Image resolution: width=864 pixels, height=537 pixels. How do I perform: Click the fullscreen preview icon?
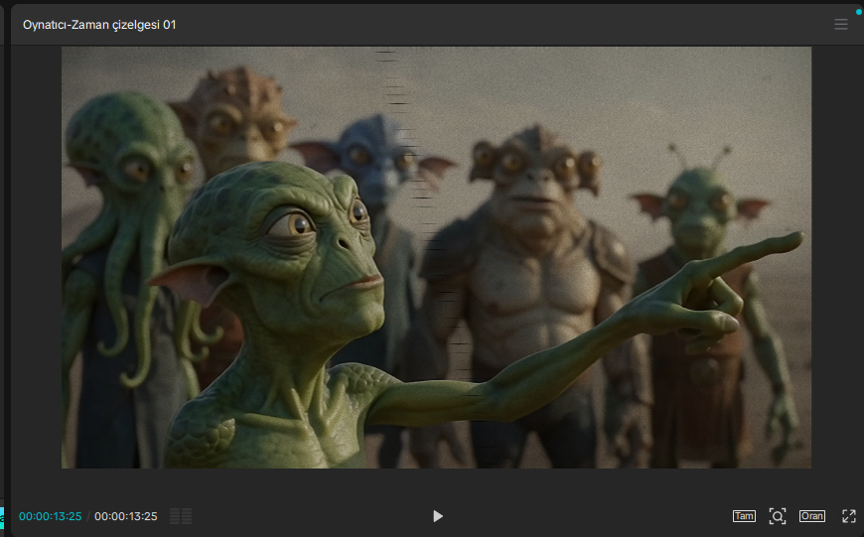849,516
